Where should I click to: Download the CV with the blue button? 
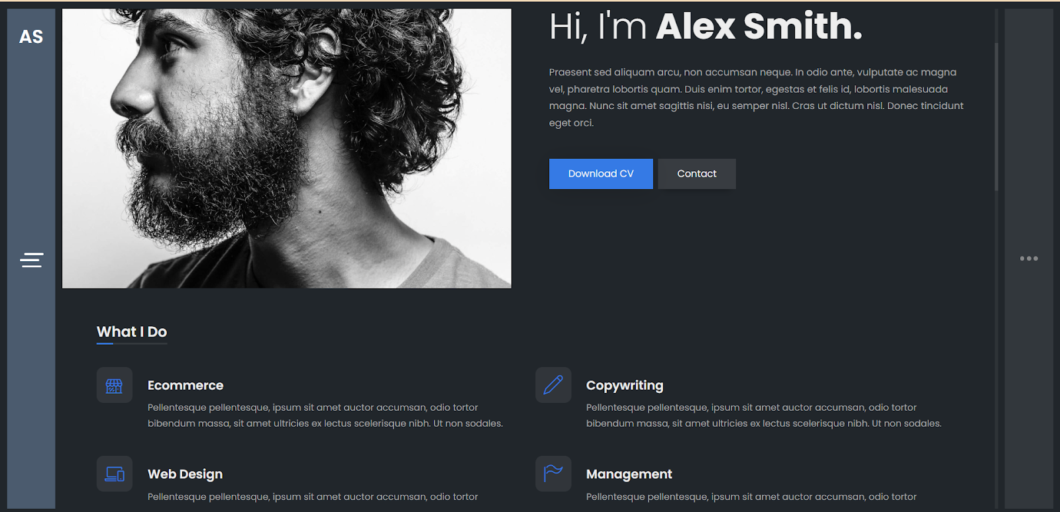(x=601, y=174)
